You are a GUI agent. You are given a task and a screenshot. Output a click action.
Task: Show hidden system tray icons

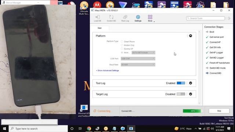196,129
